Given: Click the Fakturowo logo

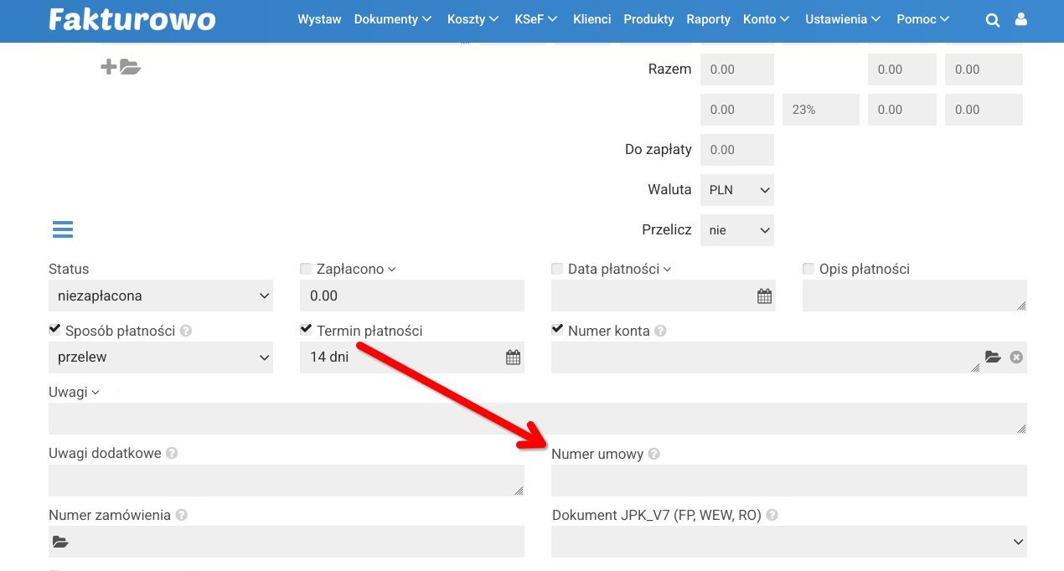Looking at the screenshot, I should click(132, 19).
